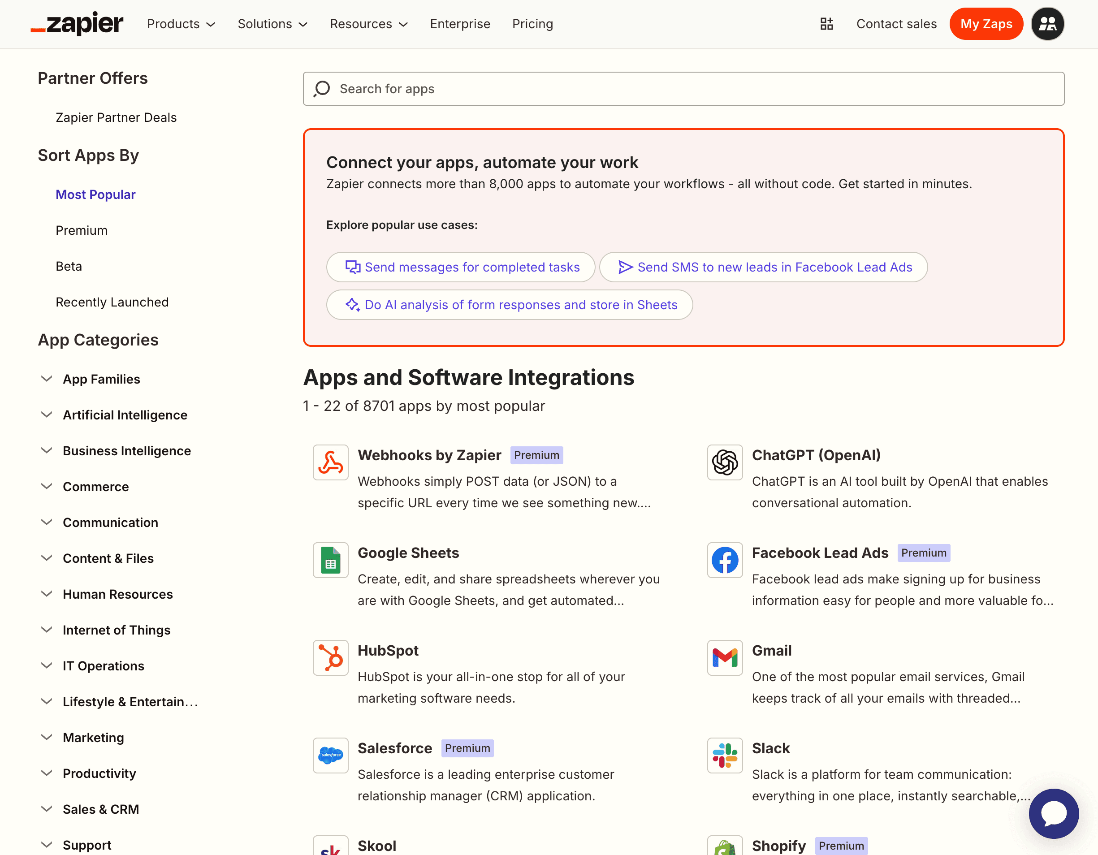This screenshot has width=1098, height=855.
Task: Click the Facebook Lead Ads app icon
Action: click(x=725, y=560)
